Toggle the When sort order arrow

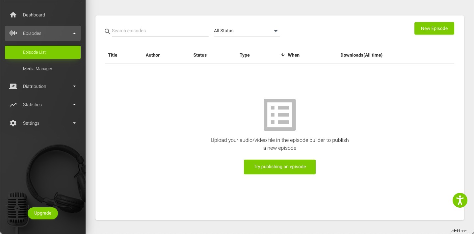coord(283,55)
